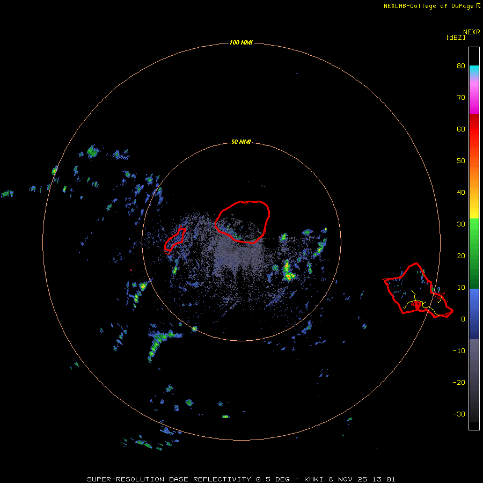483x483 pixels.
Task: Click the small red-outlined island west of center
Action: point(174,240)
